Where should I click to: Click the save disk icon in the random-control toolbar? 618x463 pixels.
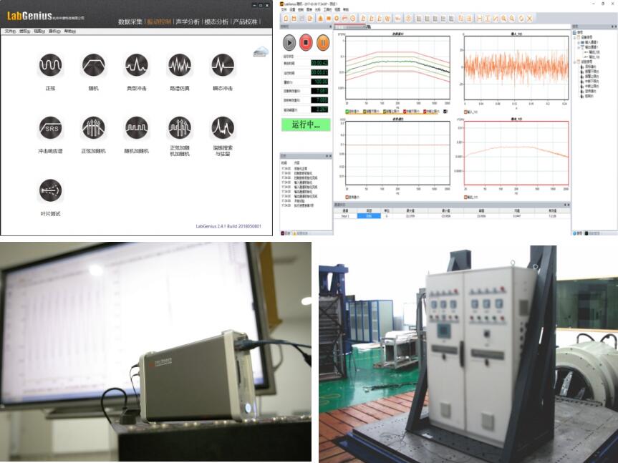tap(294, 19)
